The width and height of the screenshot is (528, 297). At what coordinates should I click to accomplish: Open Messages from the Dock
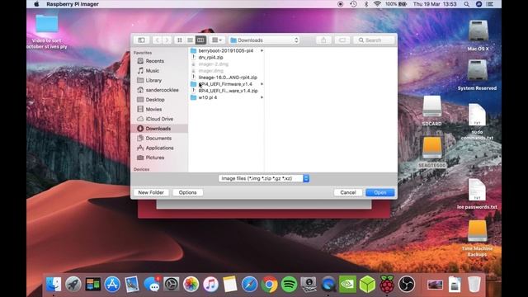click(152, 284)
